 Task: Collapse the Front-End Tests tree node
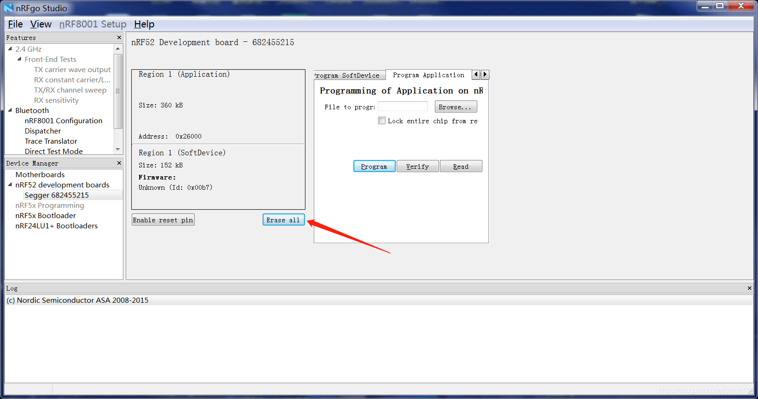click(20, 59)
